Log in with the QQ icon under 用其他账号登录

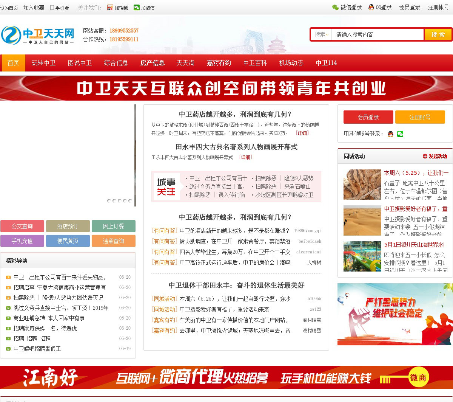[391, 133]
